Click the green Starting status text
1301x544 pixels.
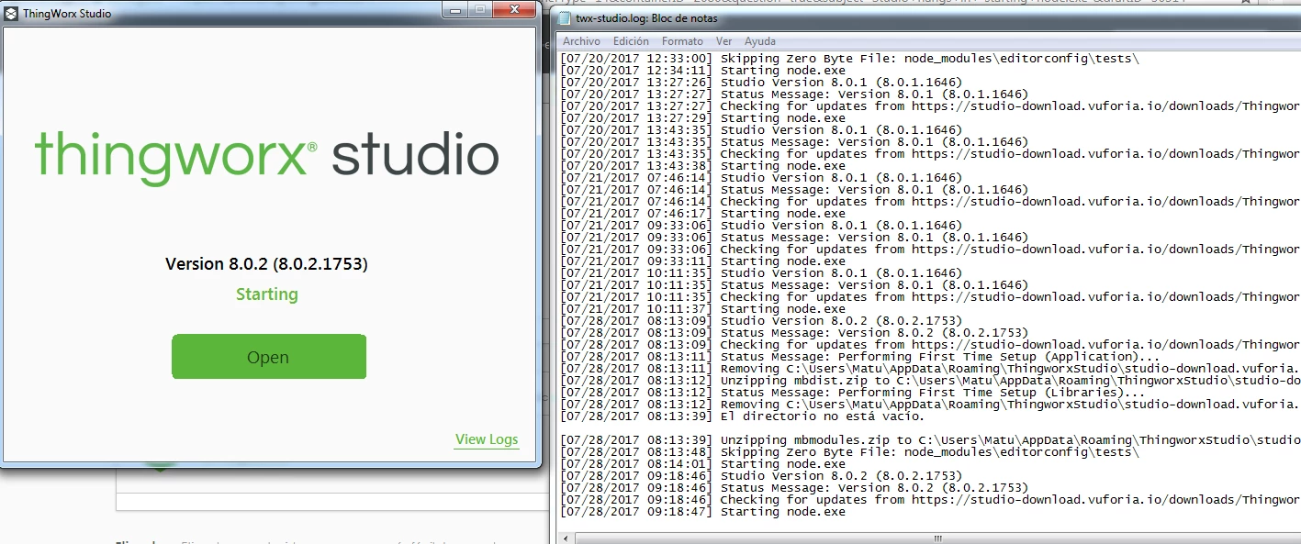click(267, 294)
